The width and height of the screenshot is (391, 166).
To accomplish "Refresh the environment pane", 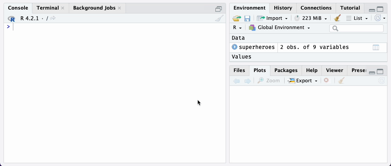I will [378, 18].
